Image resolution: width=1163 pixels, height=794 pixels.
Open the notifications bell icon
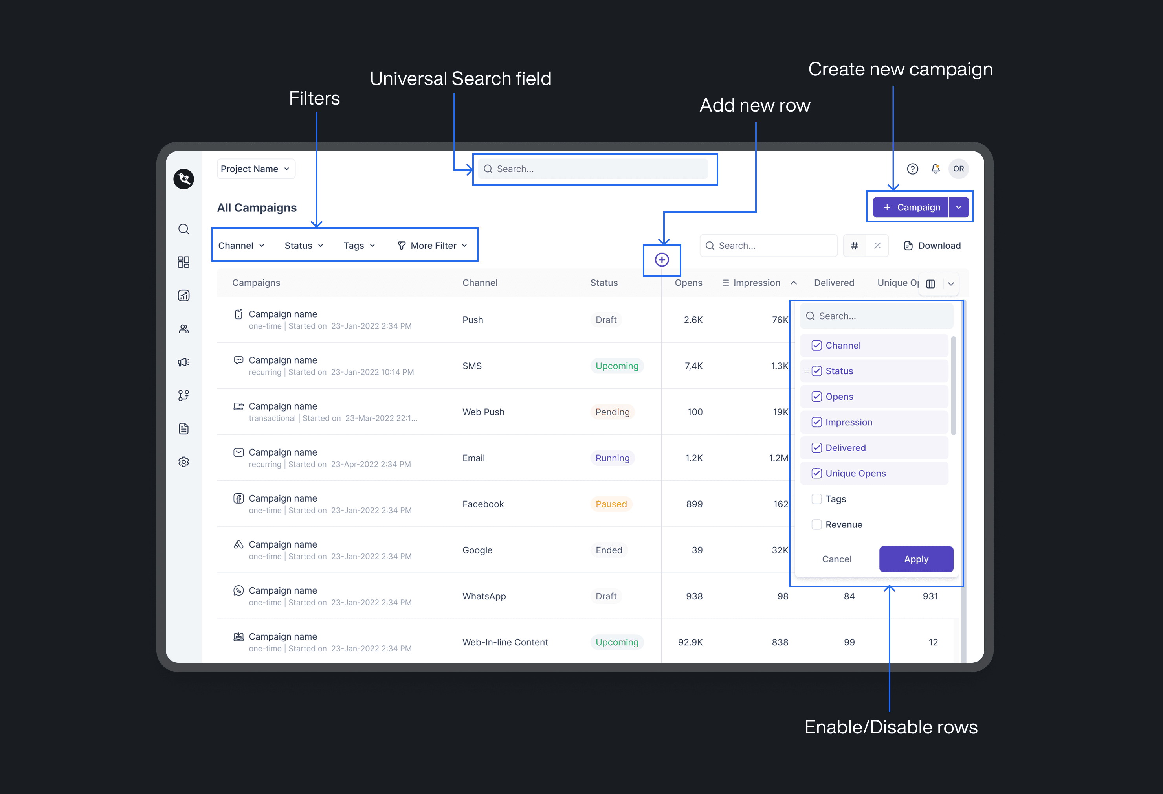coord(935,169)
